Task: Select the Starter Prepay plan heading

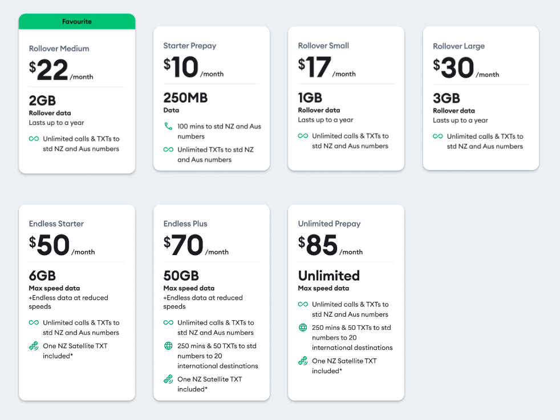Action: [x=190, y=46]
